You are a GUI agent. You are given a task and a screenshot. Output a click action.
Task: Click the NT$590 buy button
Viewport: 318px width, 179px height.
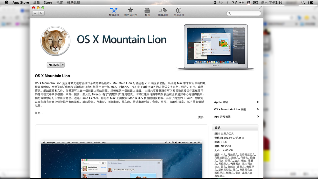coord(54,65)
